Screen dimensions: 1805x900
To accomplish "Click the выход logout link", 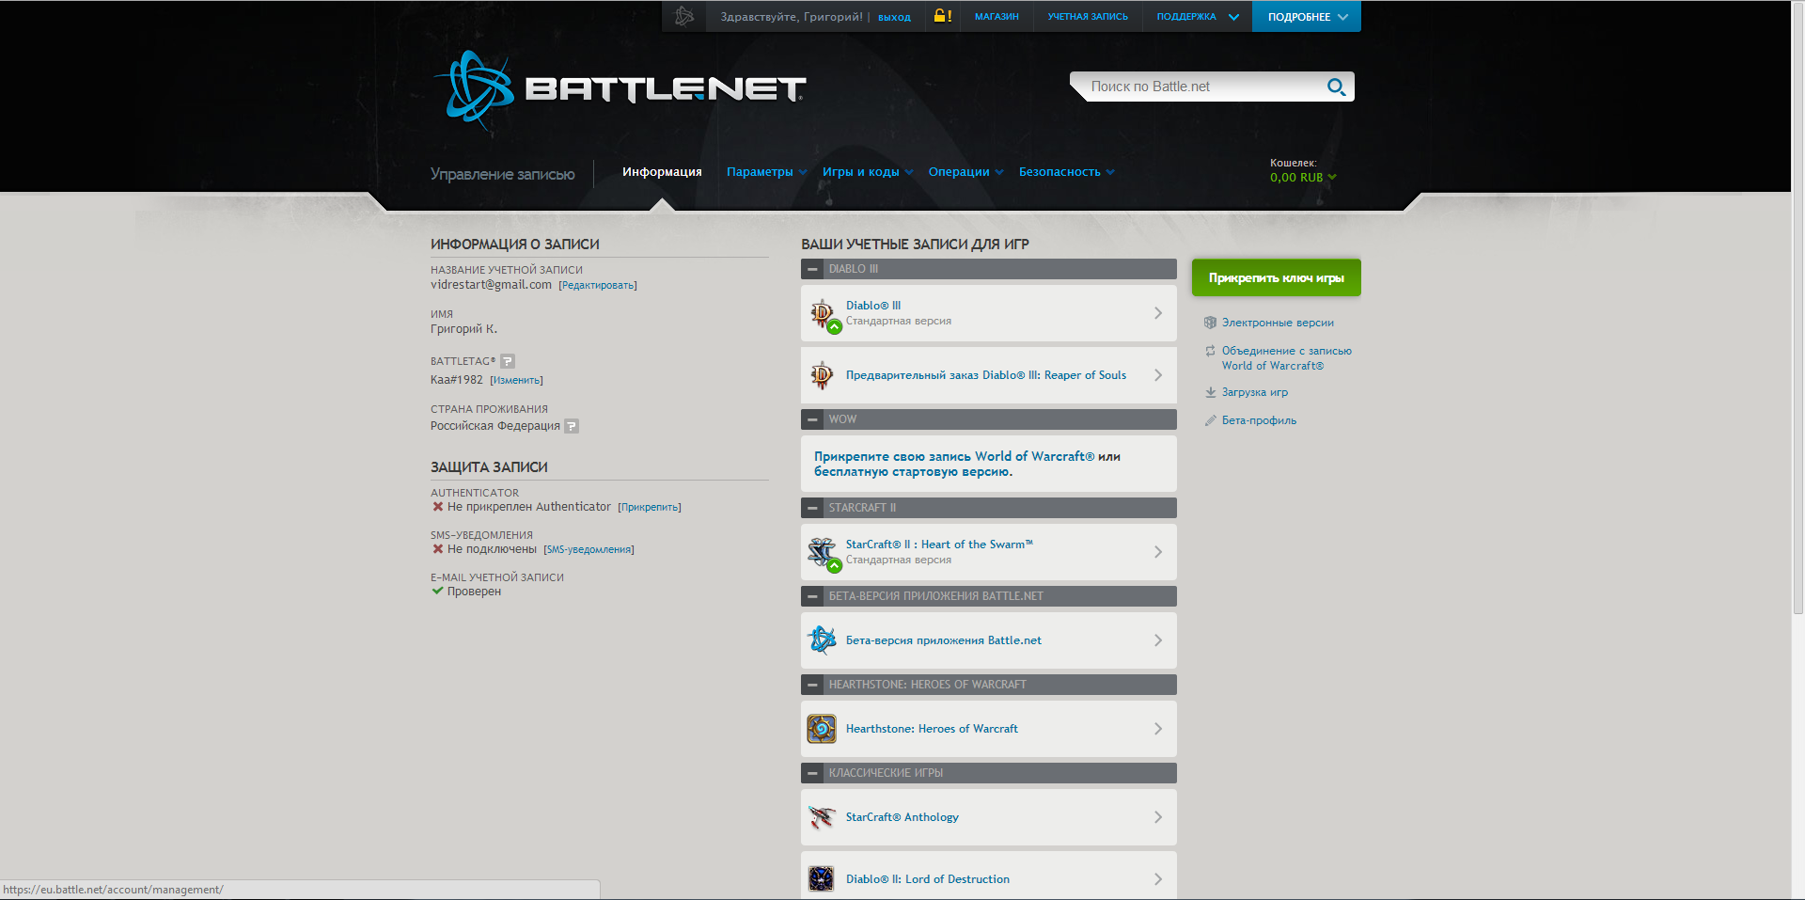I will click(894, 17).
